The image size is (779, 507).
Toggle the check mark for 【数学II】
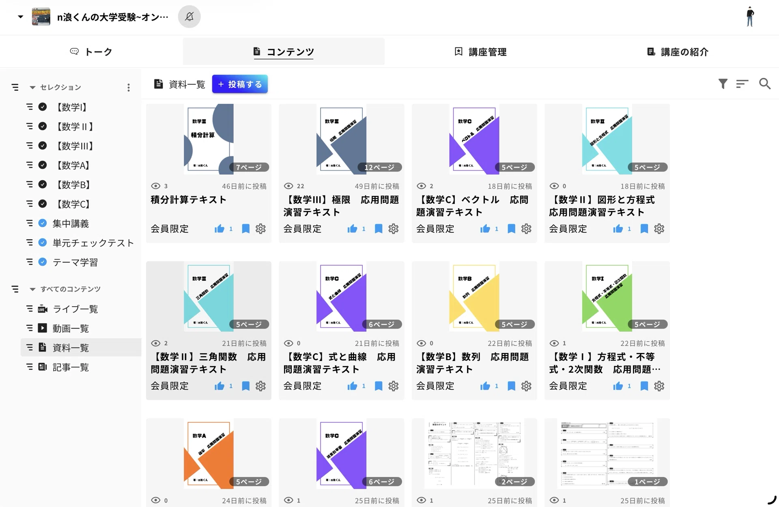(x=43, y=126)
